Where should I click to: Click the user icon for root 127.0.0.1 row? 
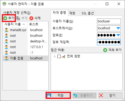[x=6, y=47]
